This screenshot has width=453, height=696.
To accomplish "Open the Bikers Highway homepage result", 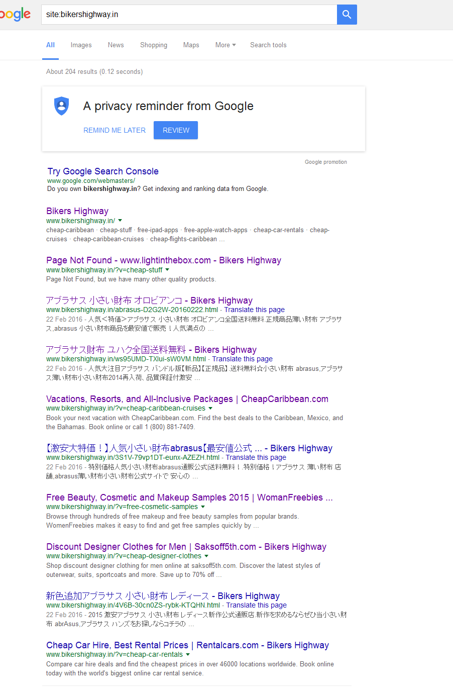I will point(77,211).
